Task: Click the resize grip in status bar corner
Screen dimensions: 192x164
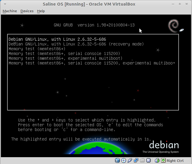Action: 188,161
